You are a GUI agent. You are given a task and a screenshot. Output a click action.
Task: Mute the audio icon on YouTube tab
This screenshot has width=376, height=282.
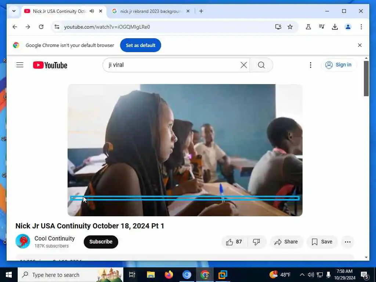coord(92,11)
